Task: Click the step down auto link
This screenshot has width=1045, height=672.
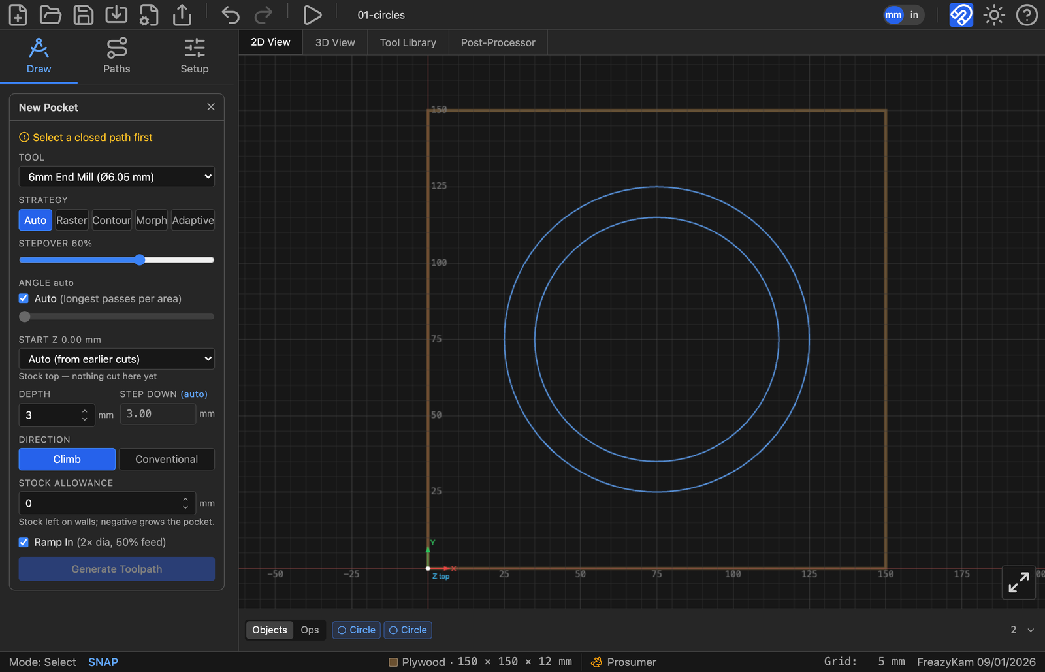Action: (x=194, y=394)
